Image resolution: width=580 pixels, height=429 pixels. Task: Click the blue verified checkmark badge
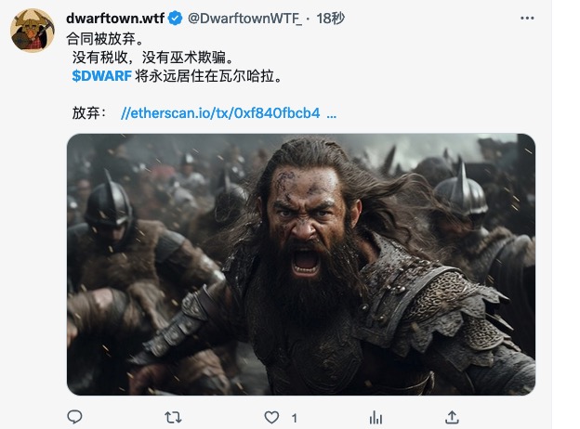(x=175, y=18)
